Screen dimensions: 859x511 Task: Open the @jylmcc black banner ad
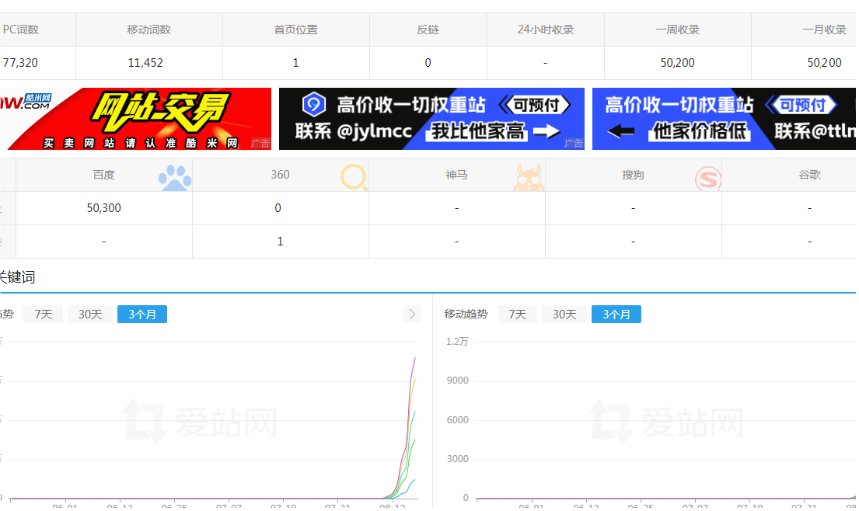(x=431, y=119)
